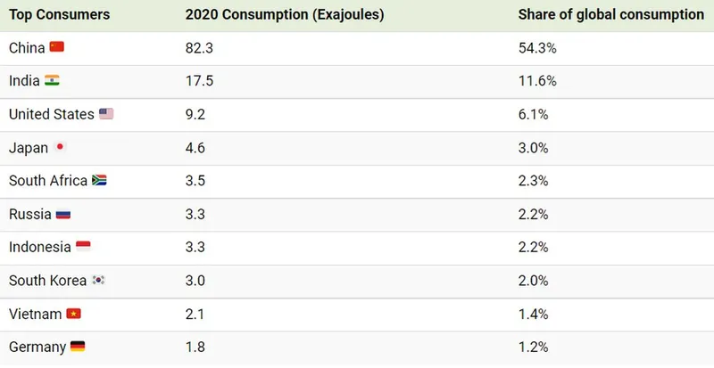Click the China flag icon
Image resolution: width=714 pixels, height=368 pixels.
click(57, 46)
